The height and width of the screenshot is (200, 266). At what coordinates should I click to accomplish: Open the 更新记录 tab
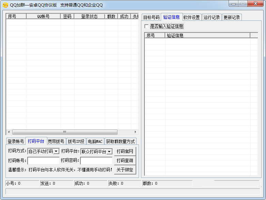pyautogui.click(x=232, y=17)
